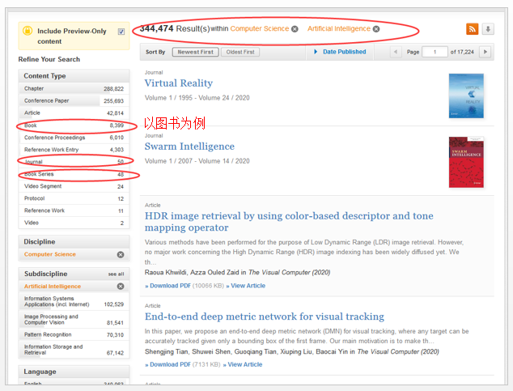Select Information Systems Applications subdiscipline
513x391 pixels.
[74, 301]
